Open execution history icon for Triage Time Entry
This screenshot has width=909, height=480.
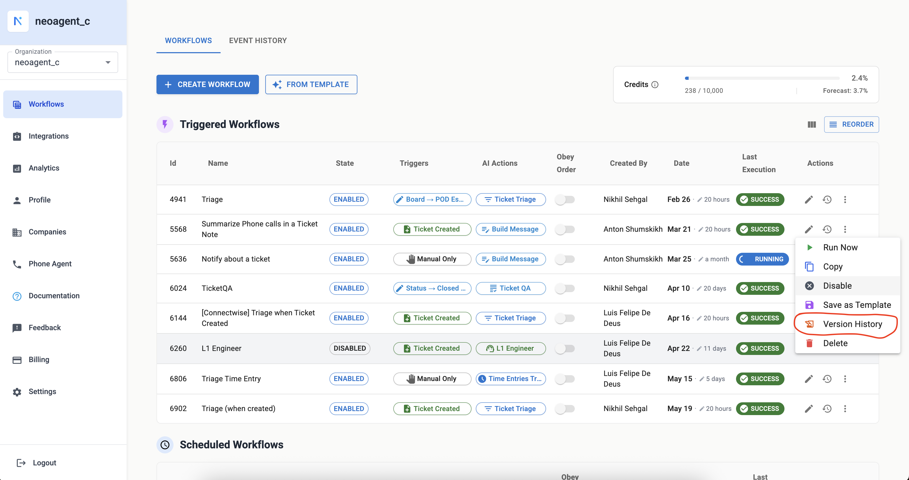coord(827,379)
